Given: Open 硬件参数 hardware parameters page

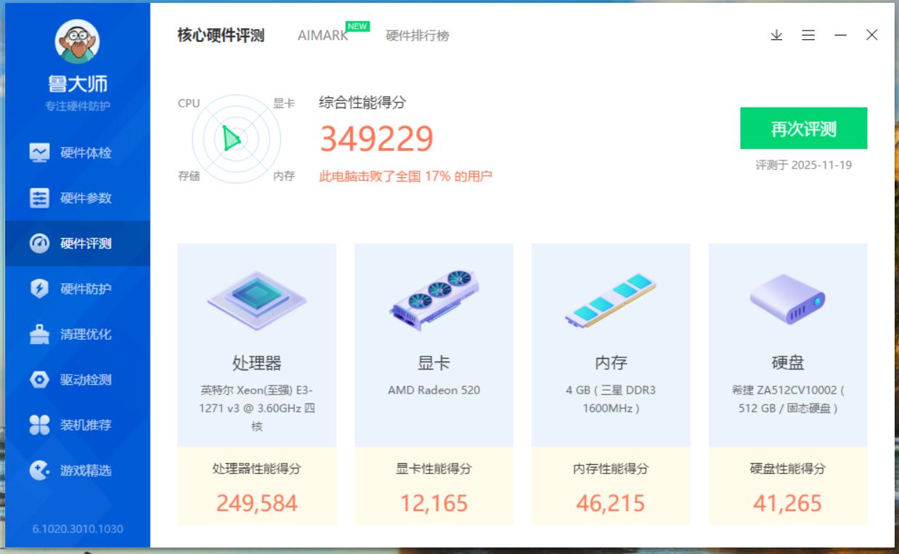Looking at the screenshot, I should (78, 198).
